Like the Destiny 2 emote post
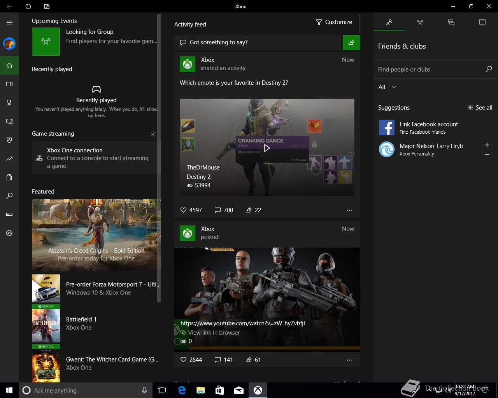 (191, 210)
